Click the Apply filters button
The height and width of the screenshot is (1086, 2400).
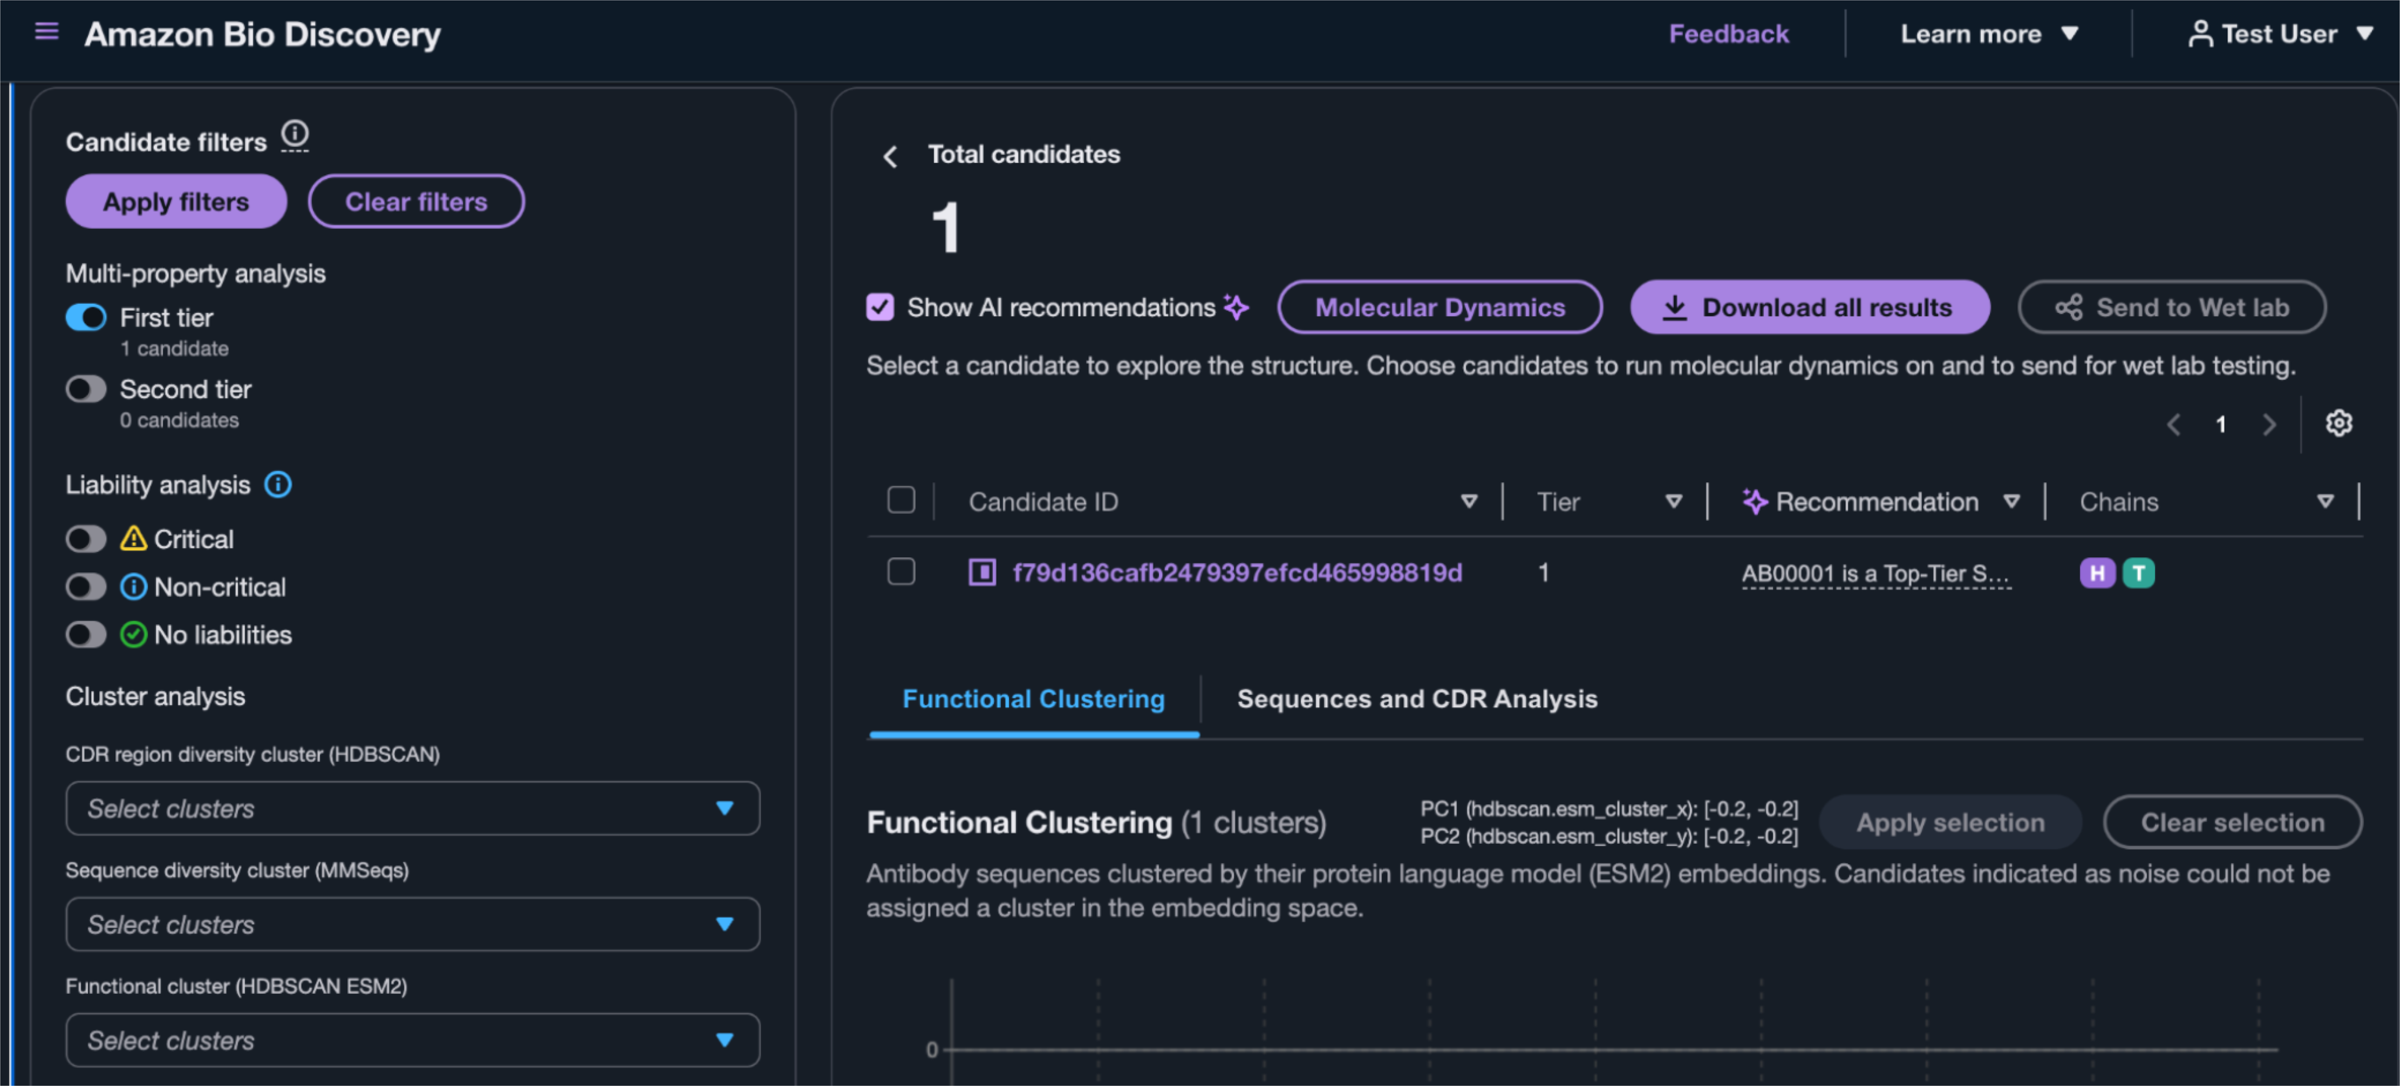(176, 201)
